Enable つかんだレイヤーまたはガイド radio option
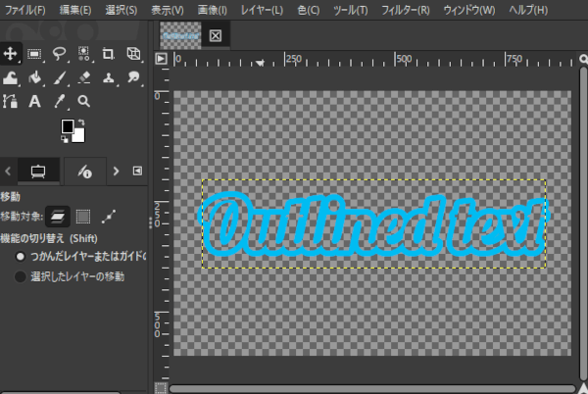 21,256
